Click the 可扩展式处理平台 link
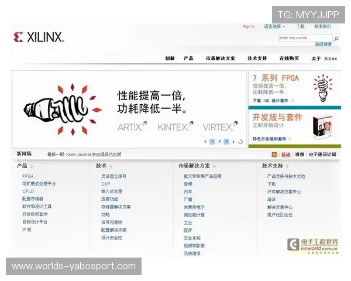351x281 pixels. (39, 184)
